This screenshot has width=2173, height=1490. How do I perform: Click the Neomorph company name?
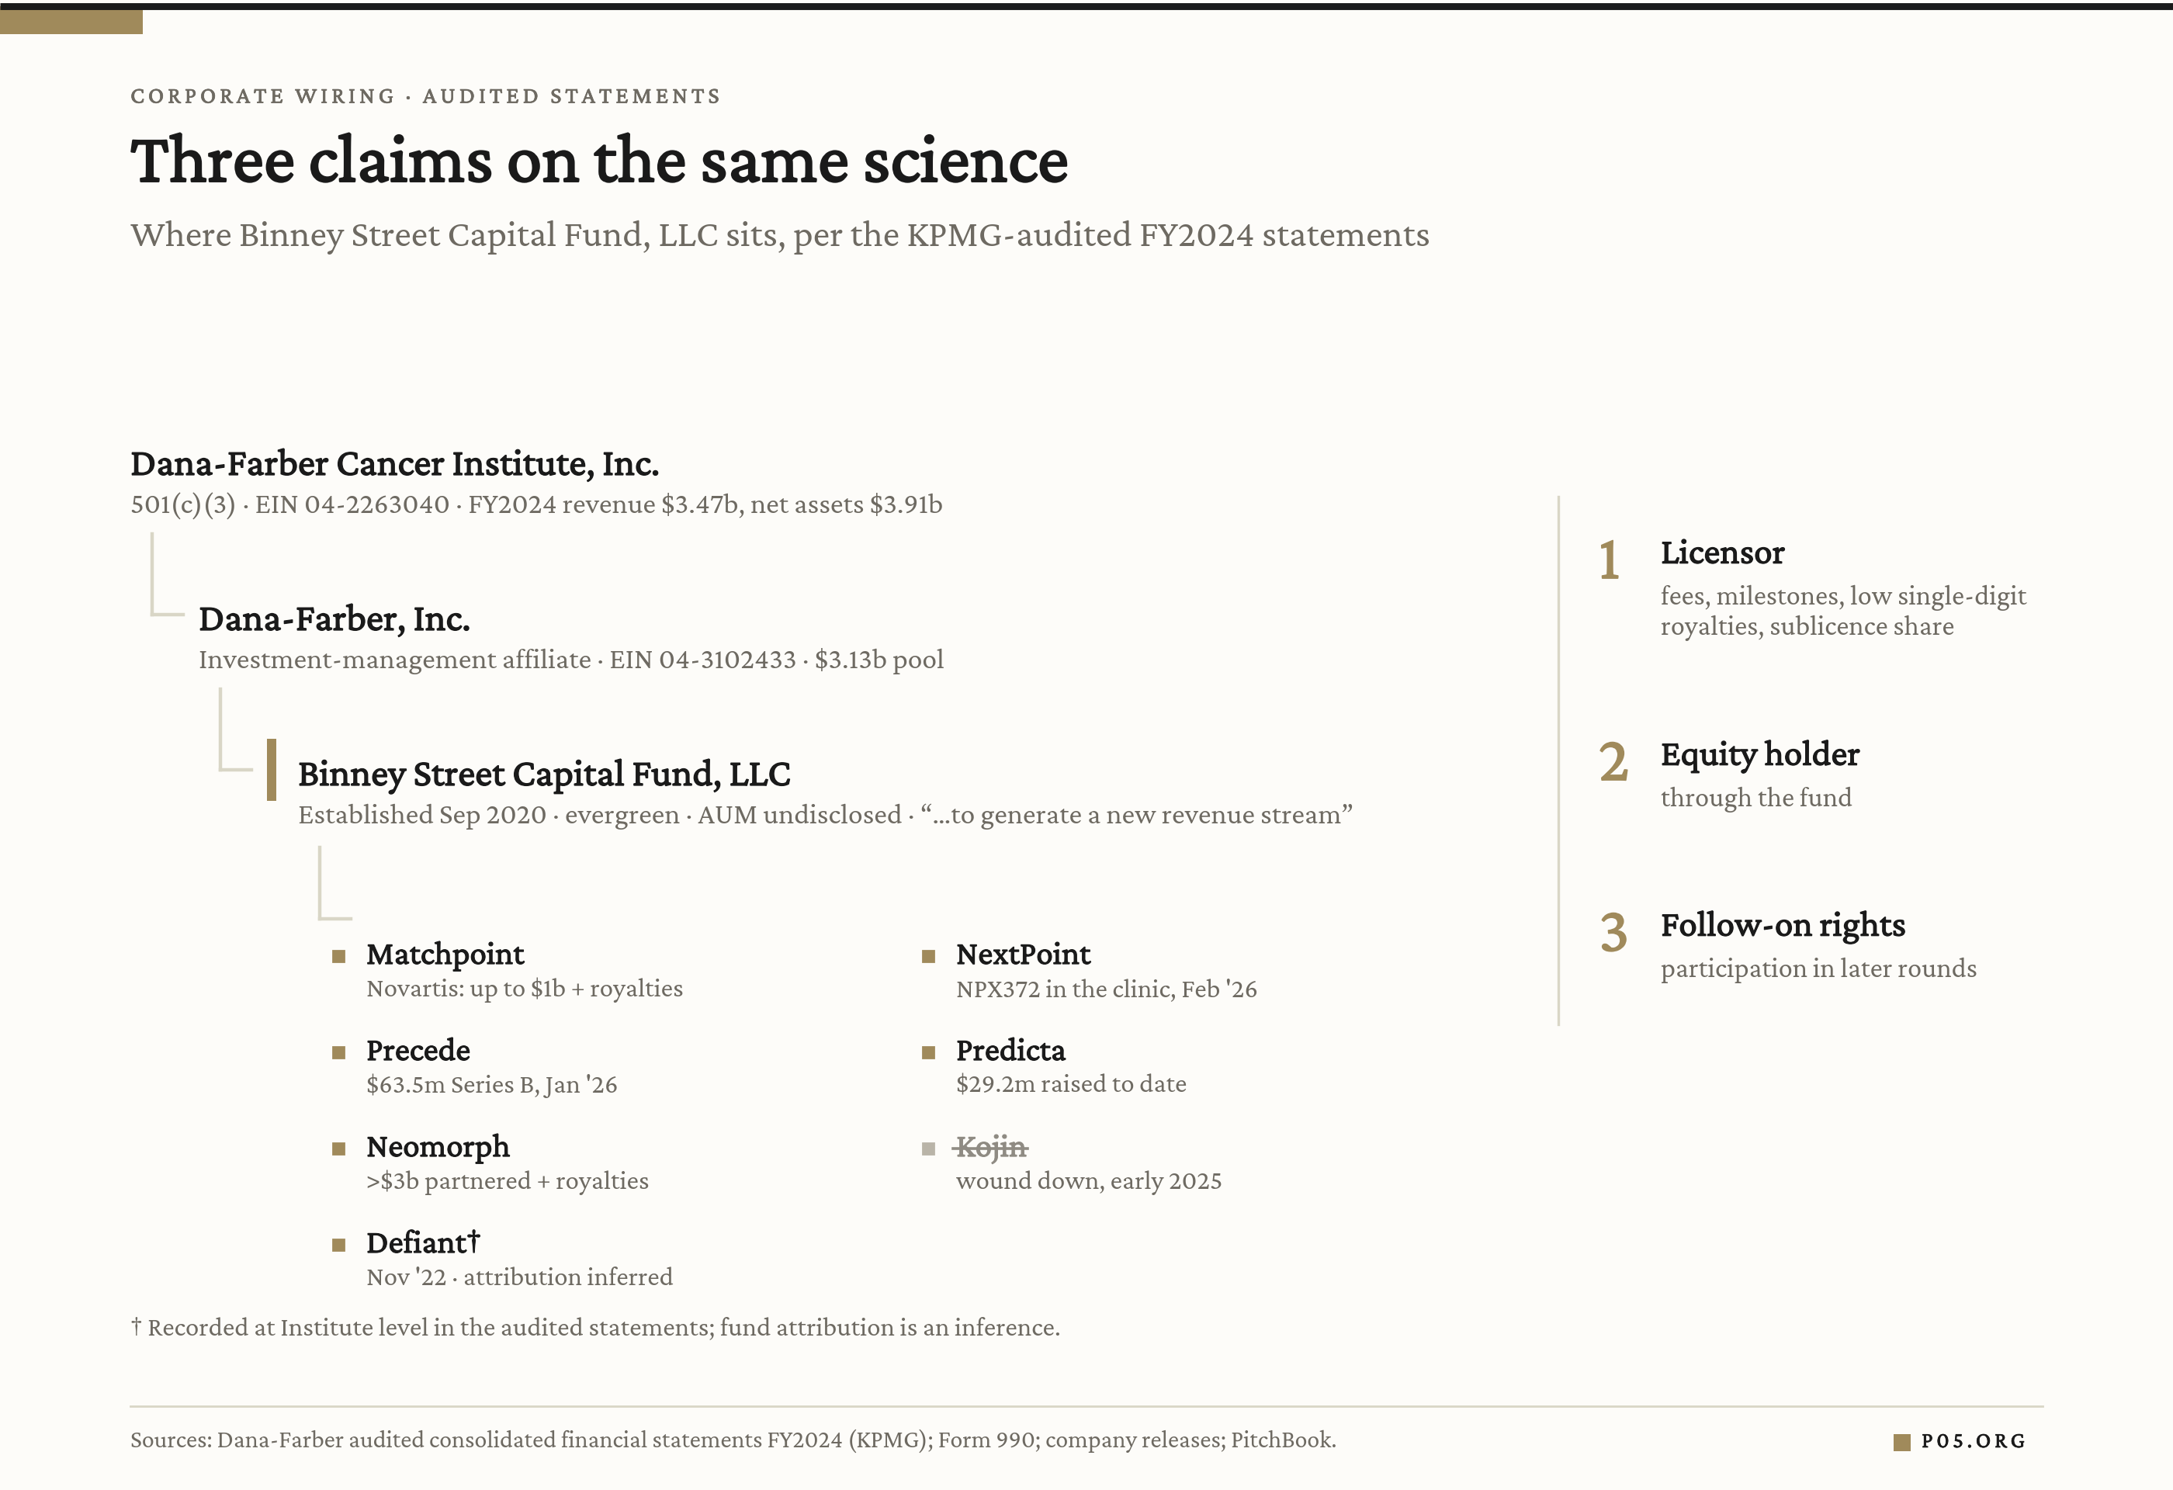click(438, 1147)
